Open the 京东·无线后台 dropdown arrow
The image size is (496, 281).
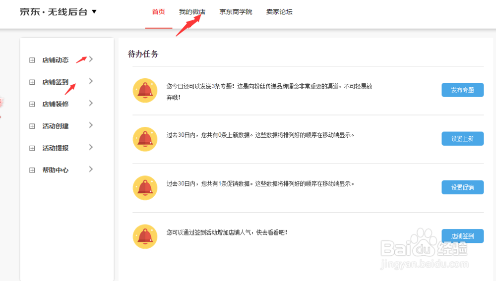click(x=94, y=12)
